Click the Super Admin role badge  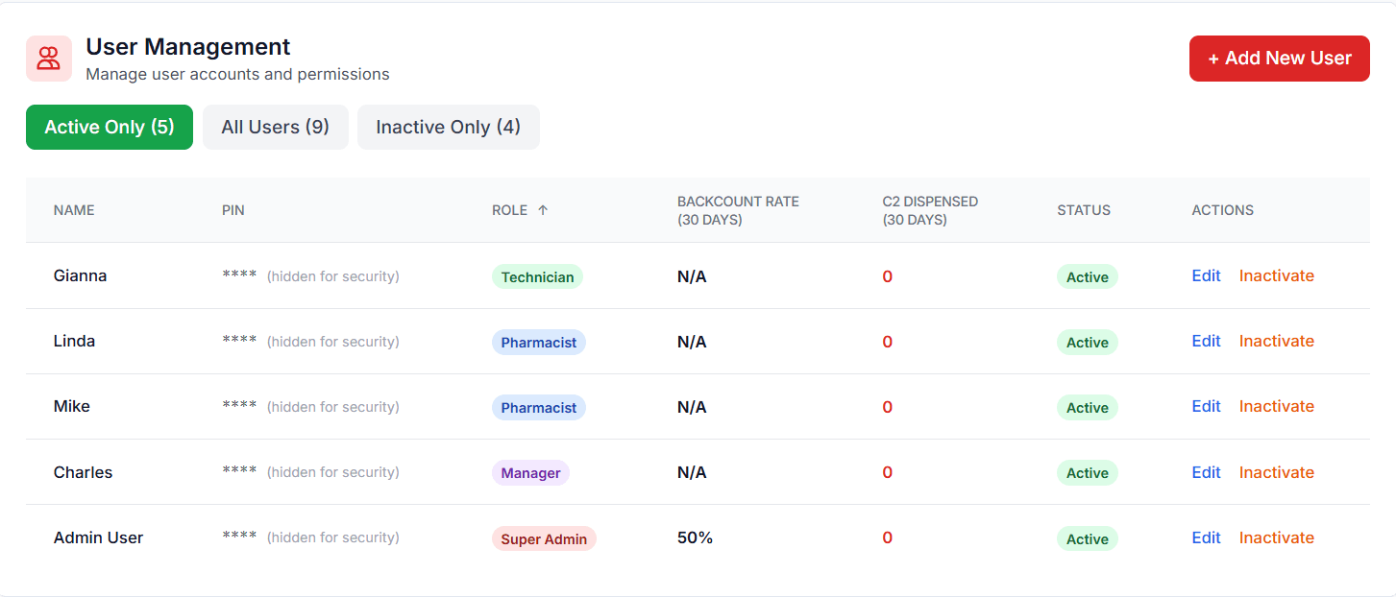pos(544,538)
